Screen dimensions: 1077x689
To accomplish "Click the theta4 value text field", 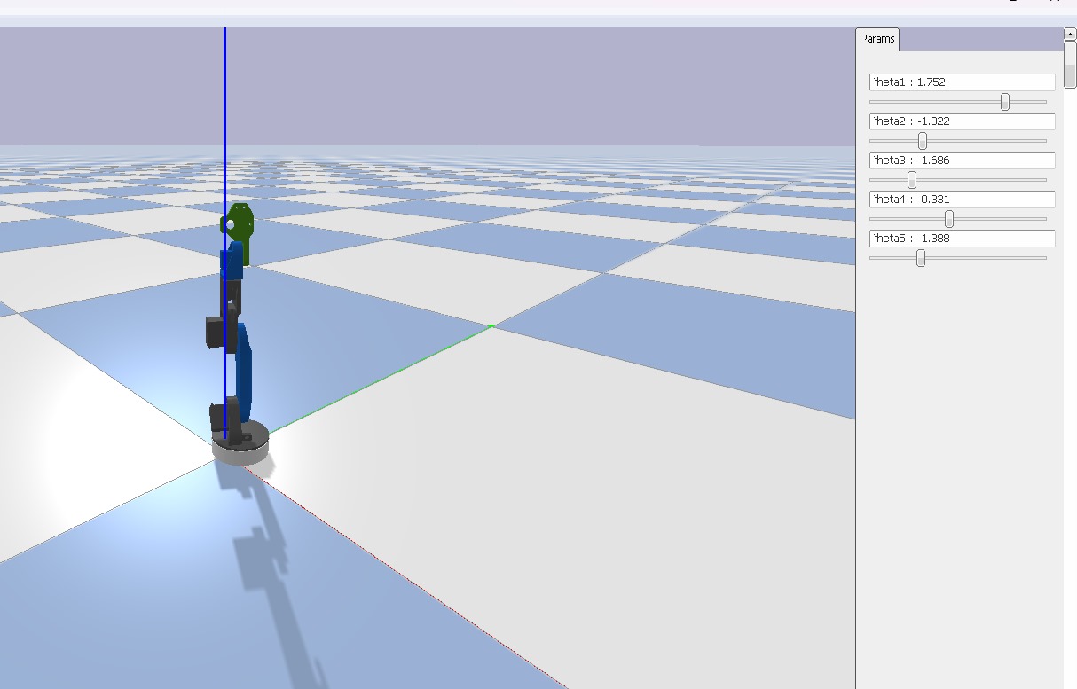I will [962, 200].
